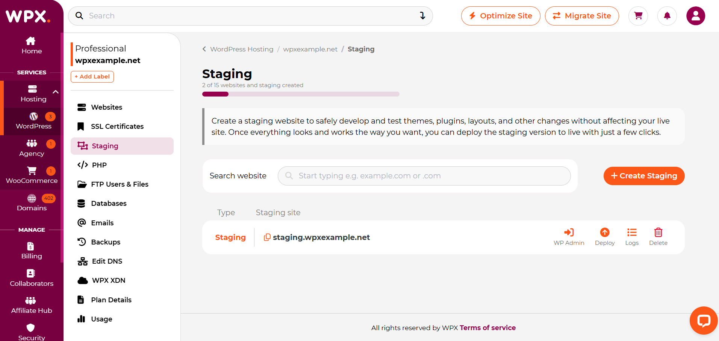
Task: Open live chat bubble
Action: point(704,320)
